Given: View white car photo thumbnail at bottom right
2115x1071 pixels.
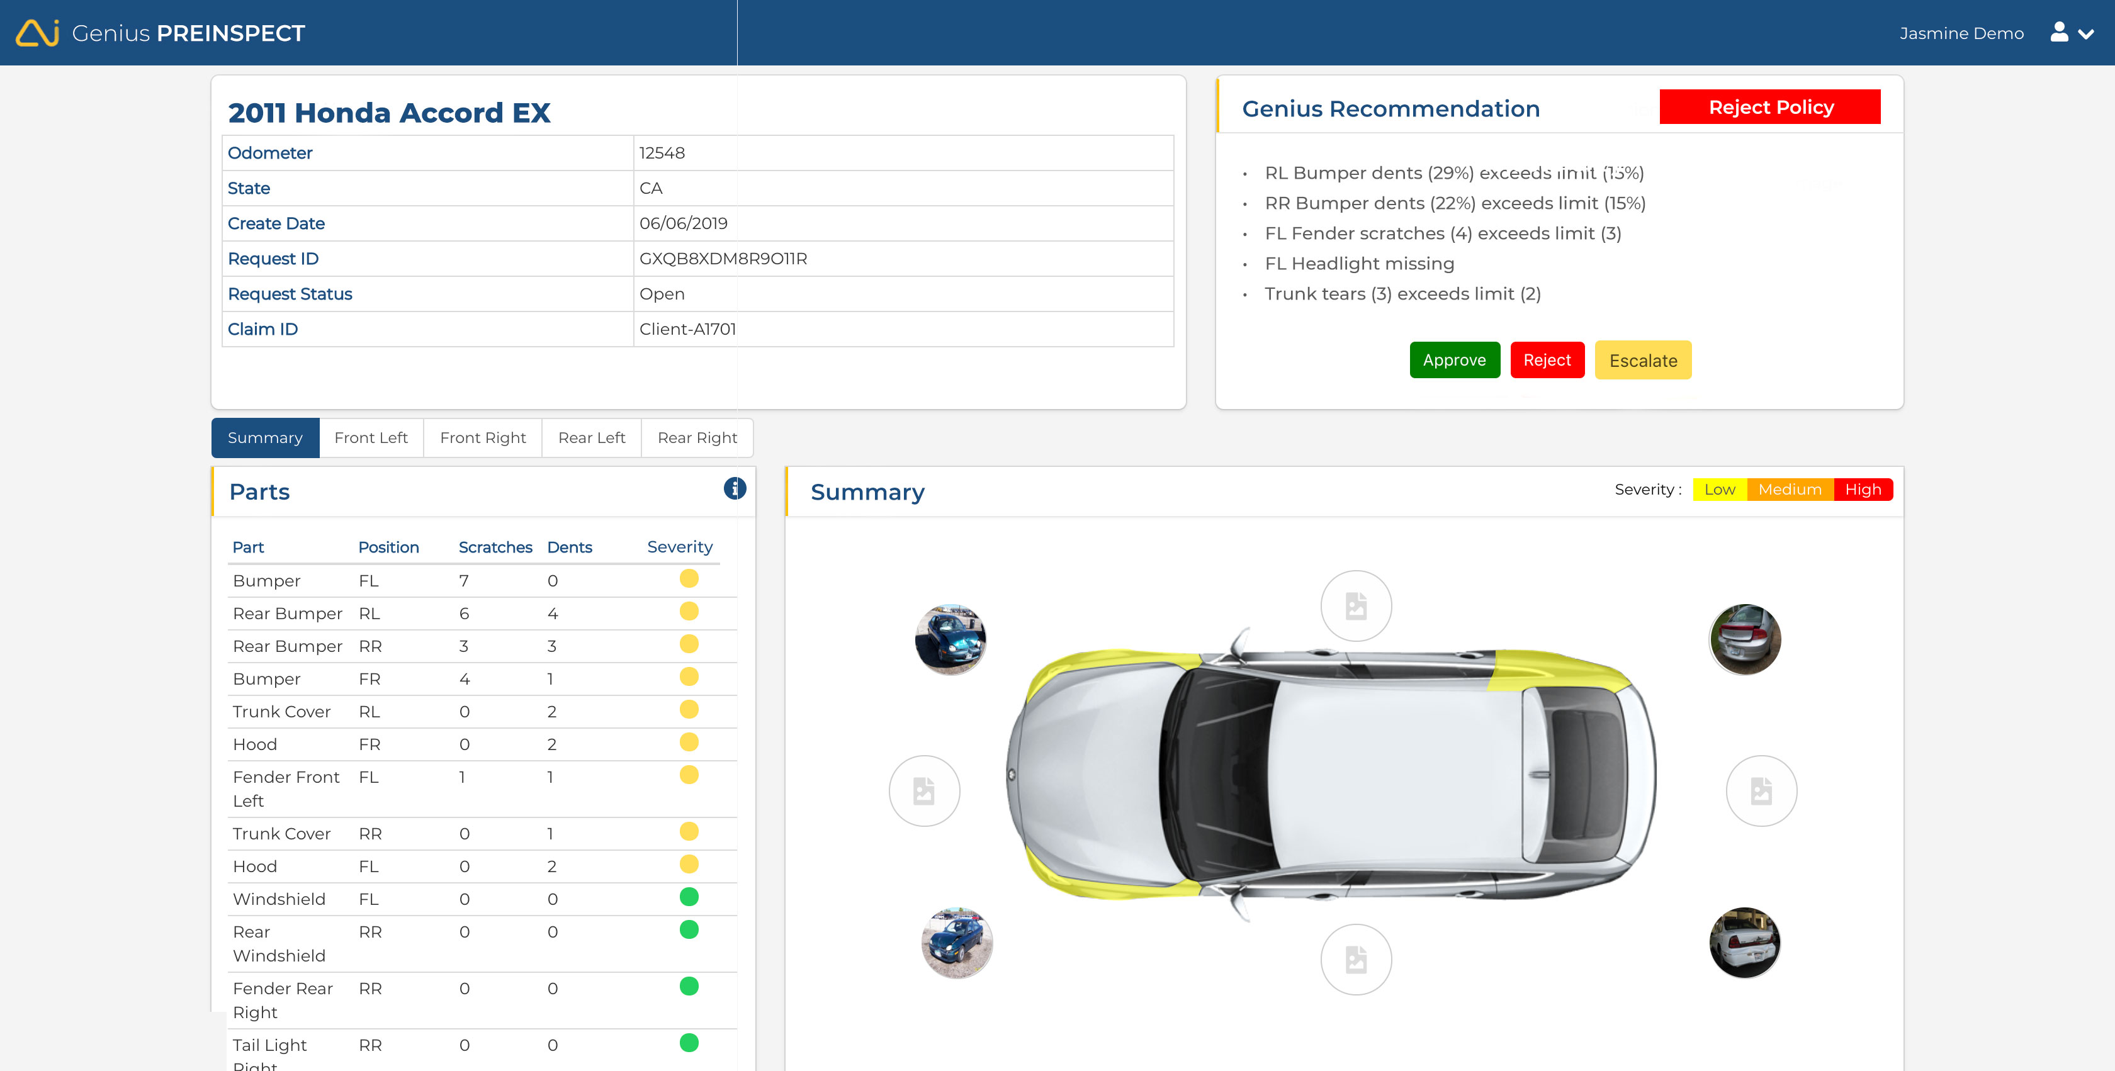Looking at the screenshot, I should click(x=1746, y=942).
